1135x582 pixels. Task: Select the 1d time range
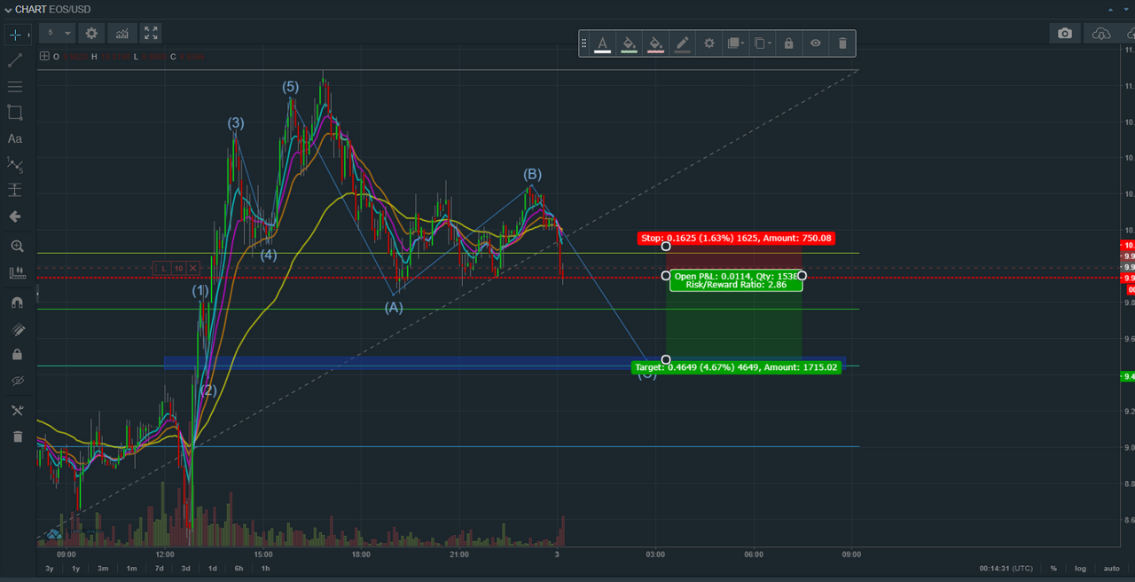(x=213, y=568)
